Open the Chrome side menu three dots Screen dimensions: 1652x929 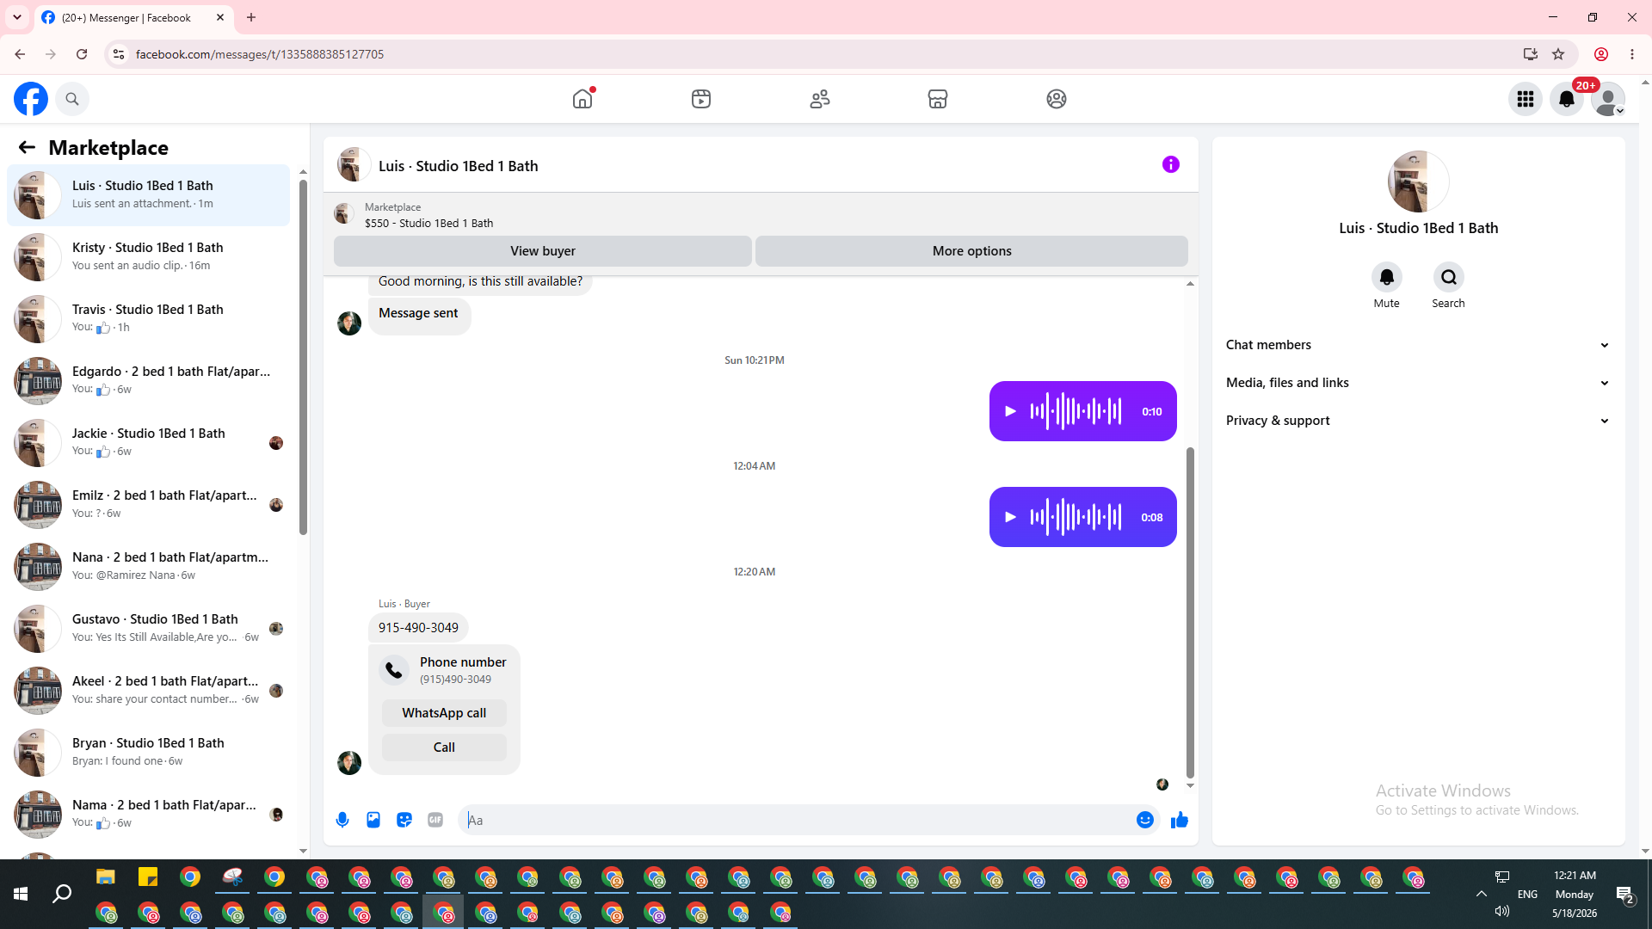click(x=1632, y=54)
